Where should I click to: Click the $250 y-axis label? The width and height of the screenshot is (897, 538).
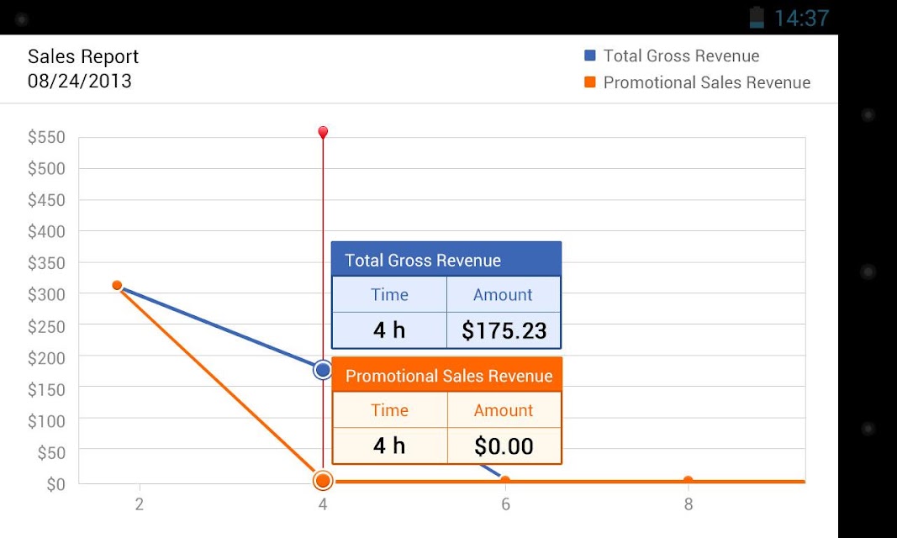click(46, 326)
